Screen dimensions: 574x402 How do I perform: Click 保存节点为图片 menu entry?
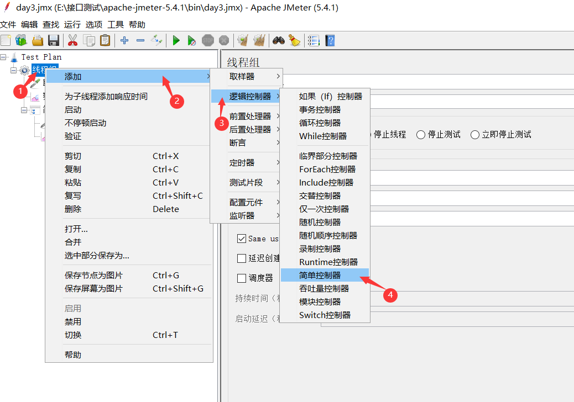[129, 275]
